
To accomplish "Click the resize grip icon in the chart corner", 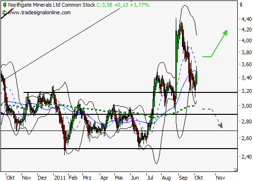I will pyautogui.click(x=235, y=170).
